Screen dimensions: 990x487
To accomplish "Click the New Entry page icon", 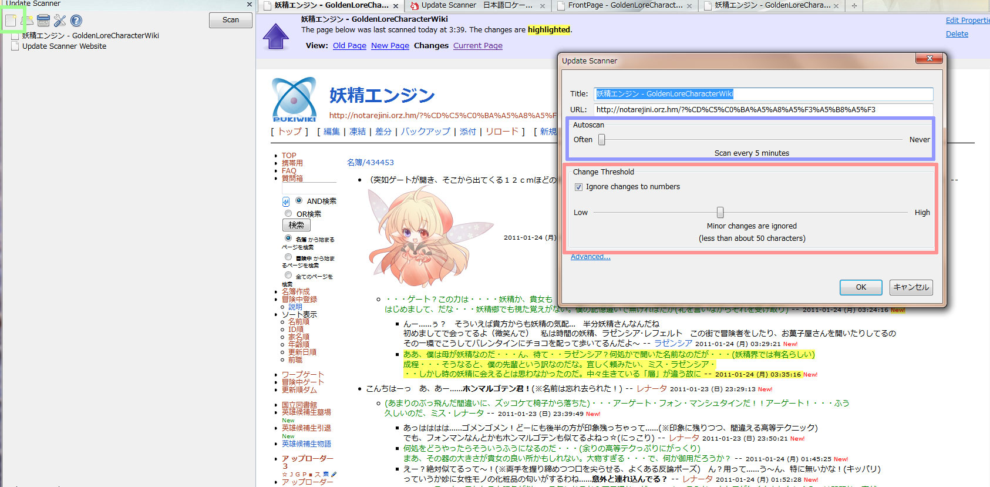I will point(11,21).
